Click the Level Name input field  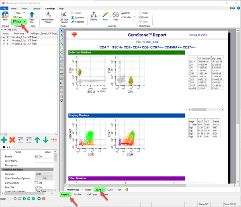coord(45,161)
